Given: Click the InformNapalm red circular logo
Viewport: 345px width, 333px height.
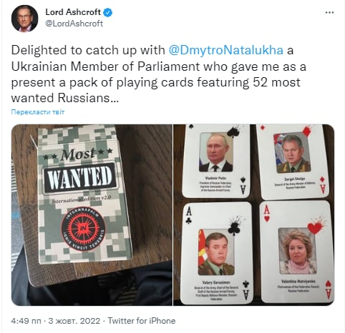Looking at the screenshot, I should pyautogui.click(x=83, y=229).
